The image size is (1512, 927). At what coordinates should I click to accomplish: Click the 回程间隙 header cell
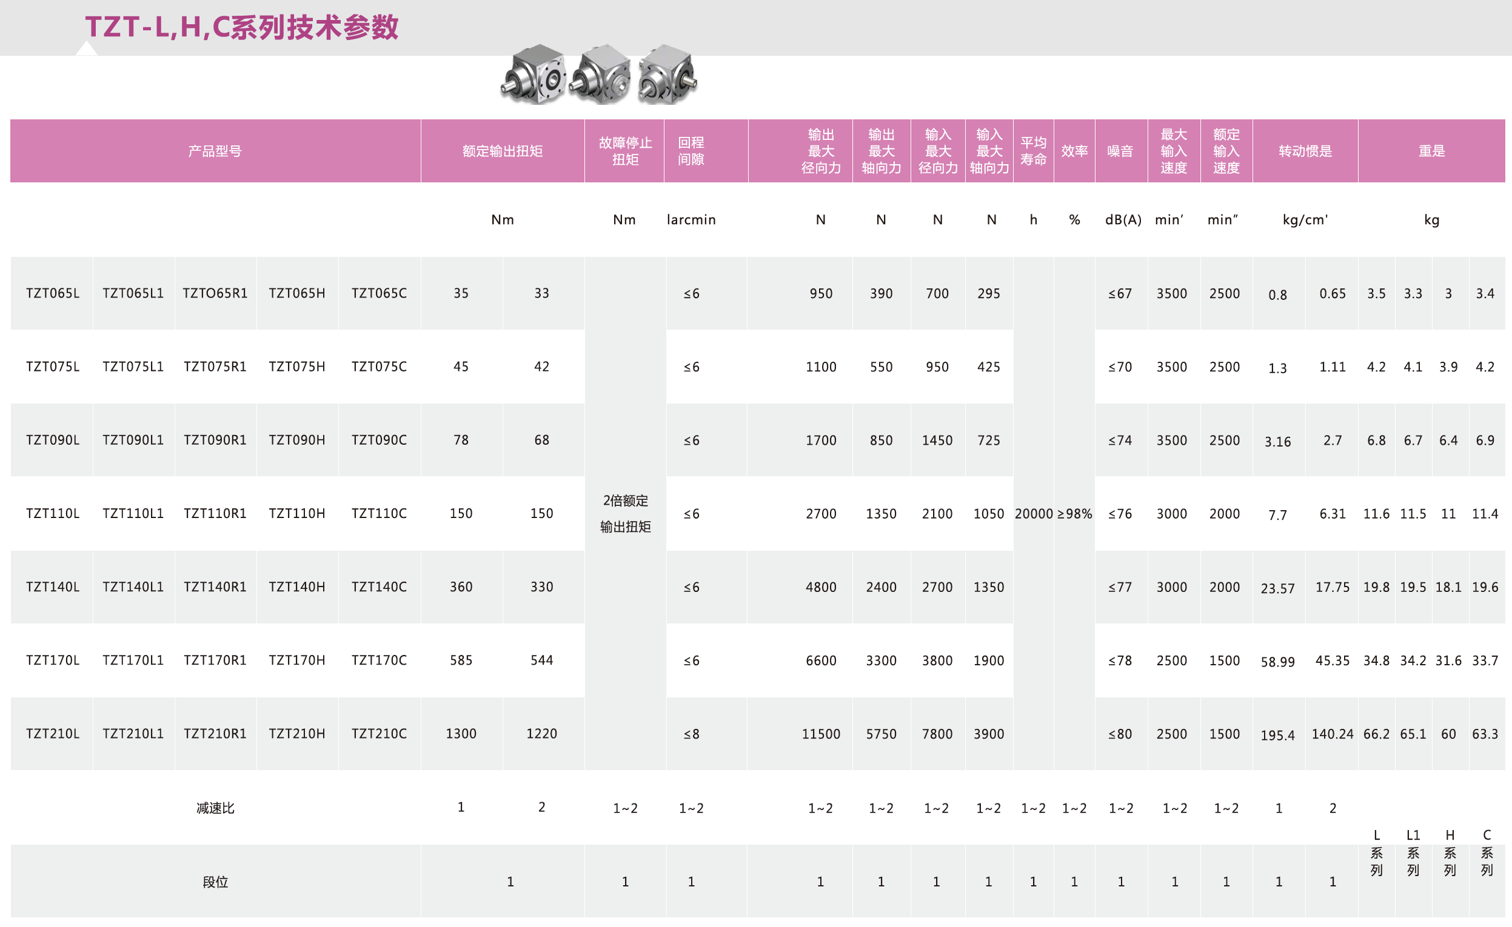pyautogui.click(x=691, y=151)
